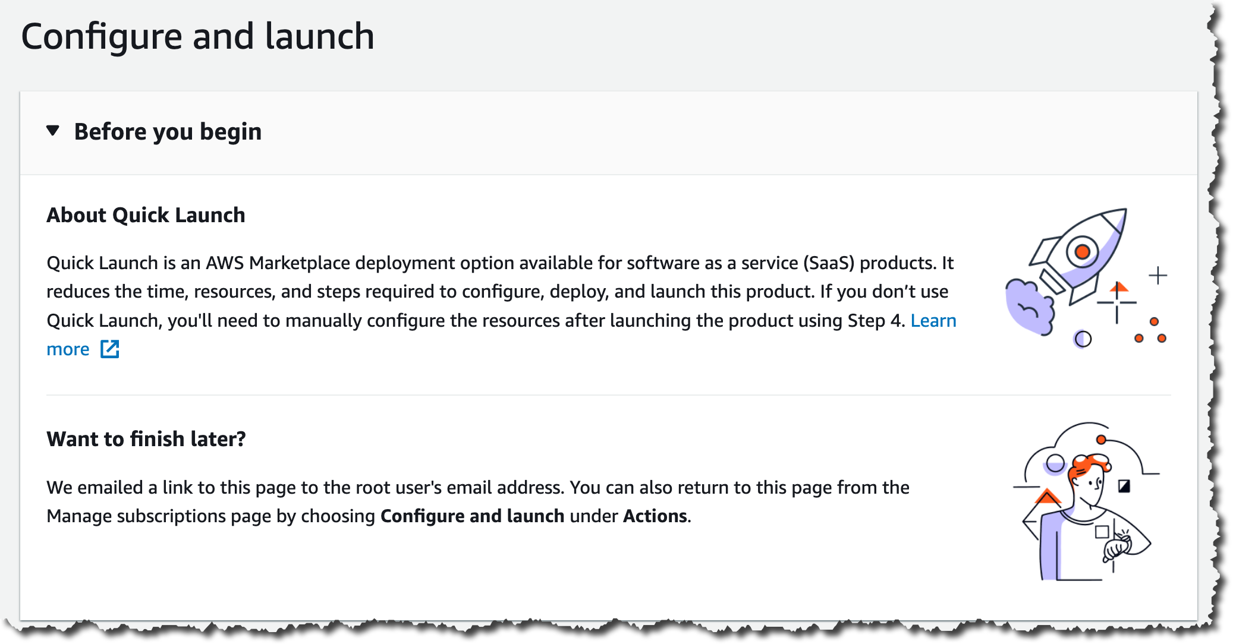Click the person checking watch illustration
1233x644 pixels.
1087,502
